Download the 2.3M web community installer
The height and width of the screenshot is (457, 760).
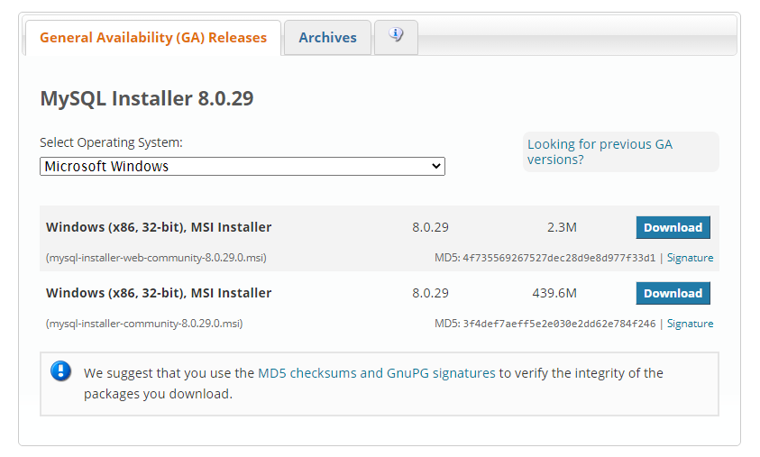point(673,227)
